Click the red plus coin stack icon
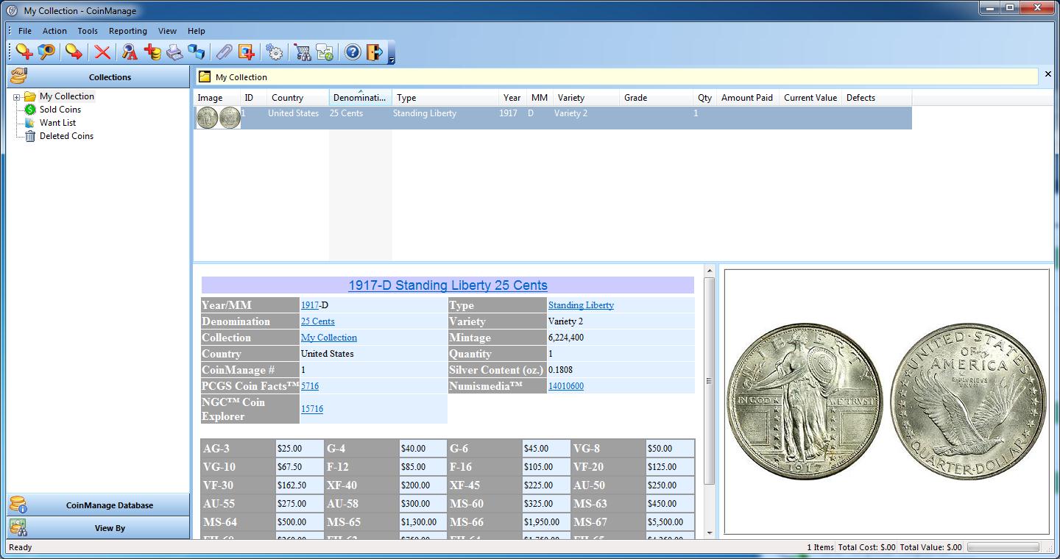The height and width of the screenshot is (559, 1060). point(152,52)
